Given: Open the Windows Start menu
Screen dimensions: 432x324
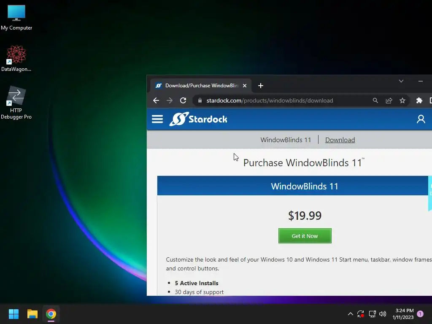Looking at the screenshot, I should point(13,314).
